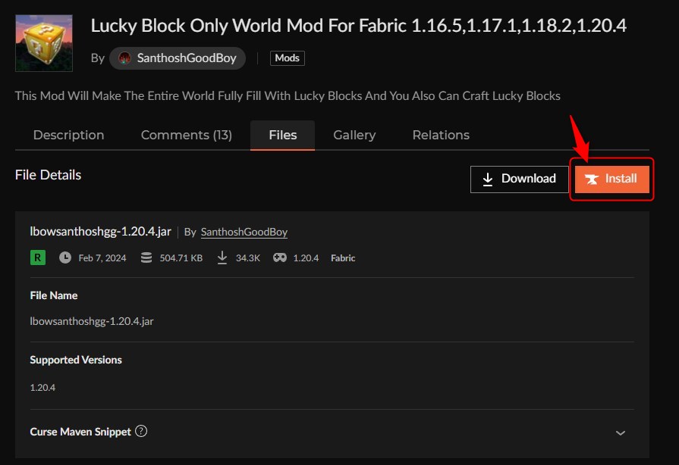The image size is (679, 465).
Task: Click the Mods category tag
Action: point(287,58)
